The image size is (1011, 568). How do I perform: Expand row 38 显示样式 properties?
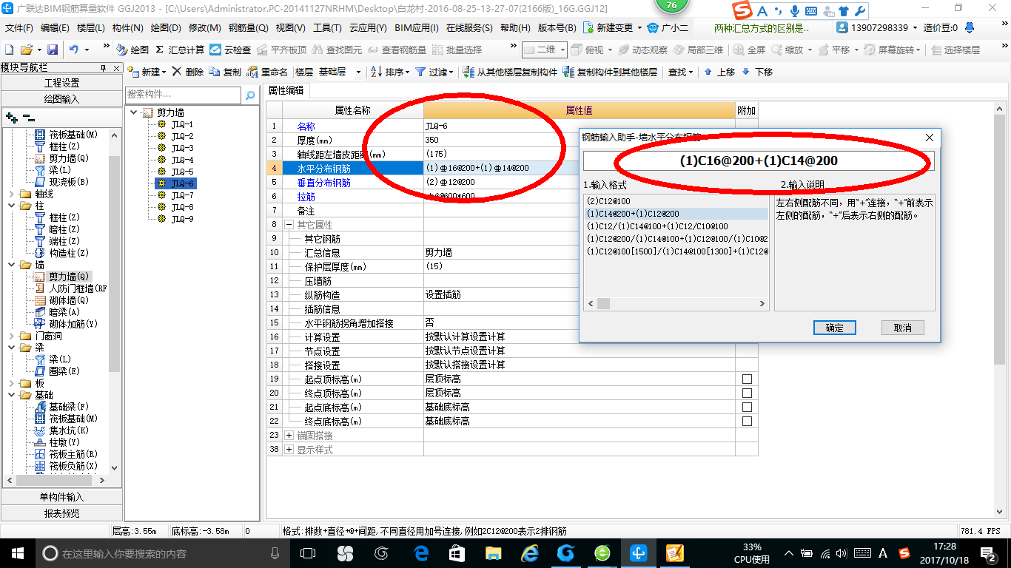tap(289, 450)
